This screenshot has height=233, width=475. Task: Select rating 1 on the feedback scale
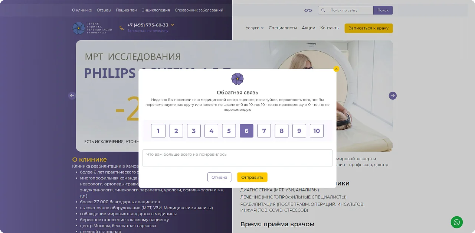pos(158,130)
